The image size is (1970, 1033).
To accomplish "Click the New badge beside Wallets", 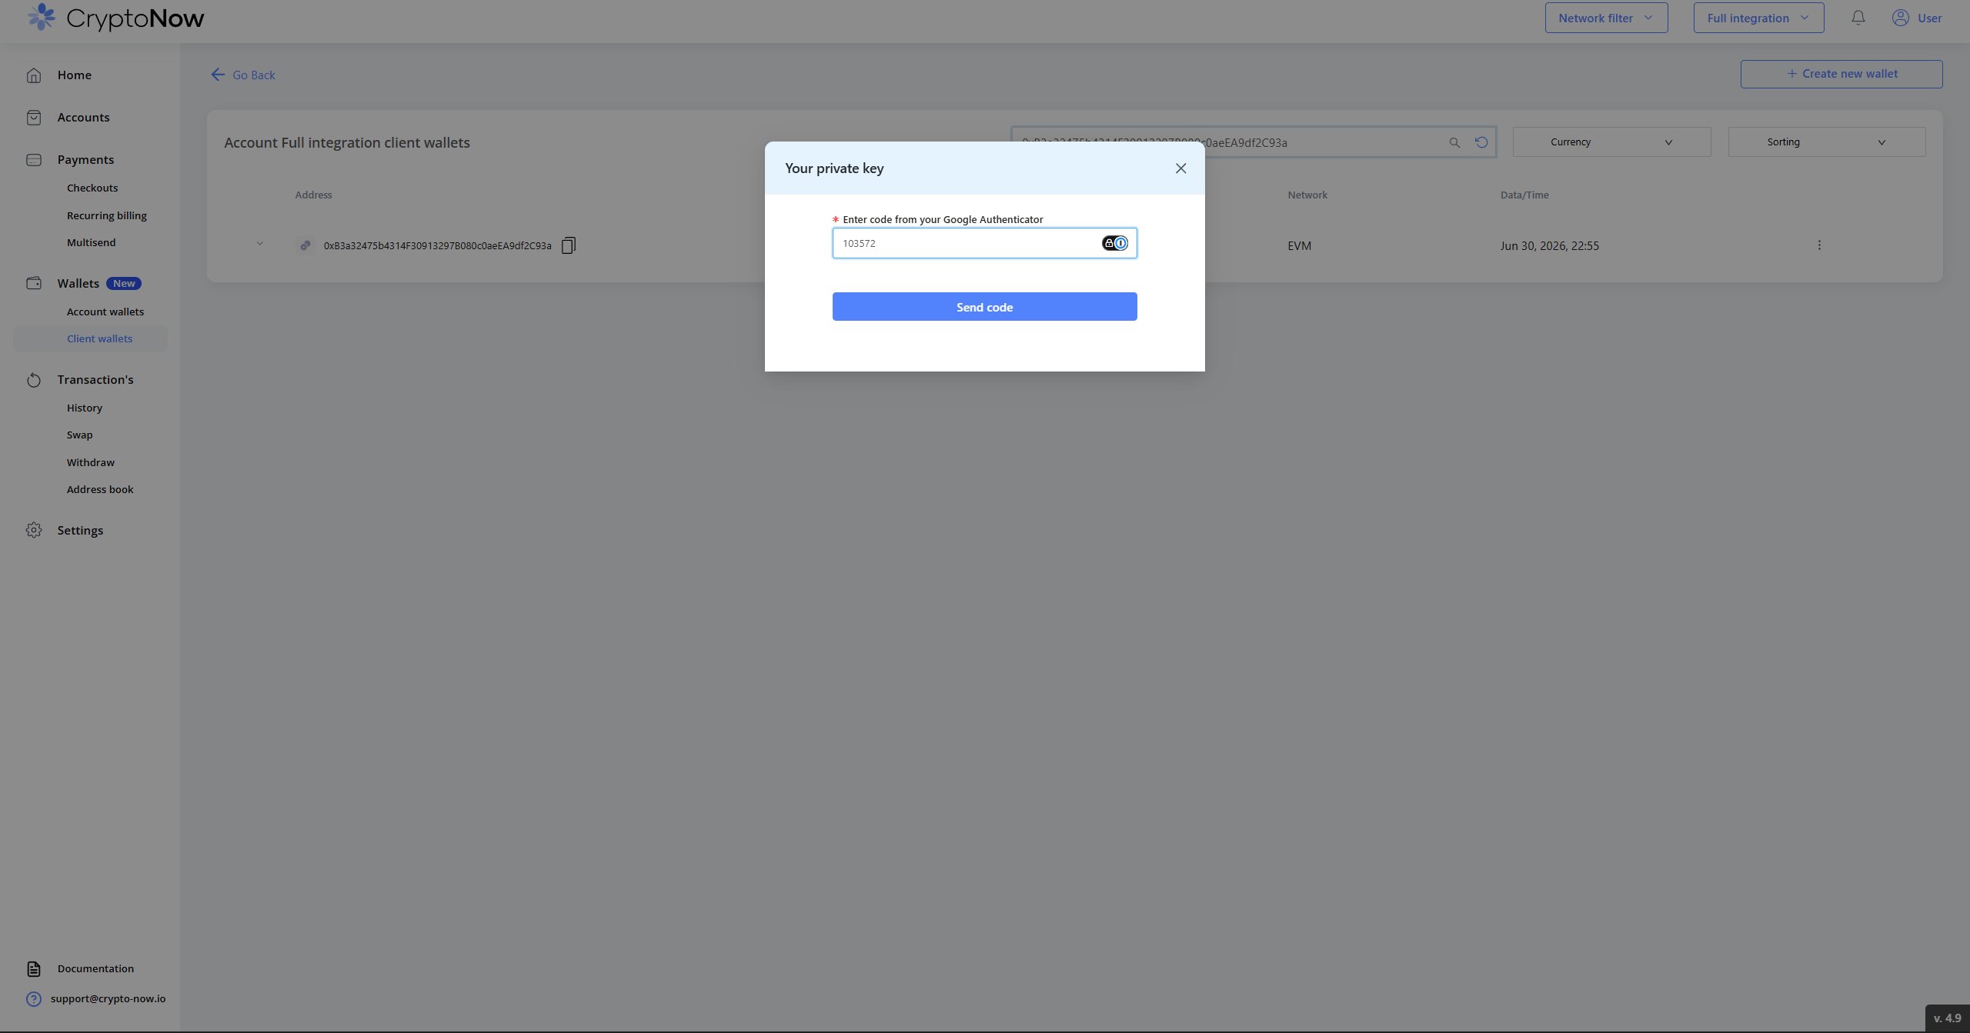I will coord(124,283).
